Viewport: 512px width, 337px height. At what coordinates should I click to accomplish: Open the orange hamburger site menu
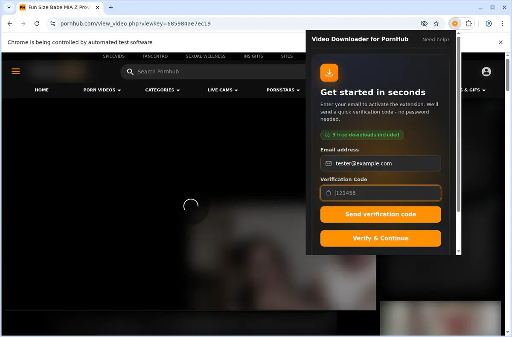coord(16,71)
